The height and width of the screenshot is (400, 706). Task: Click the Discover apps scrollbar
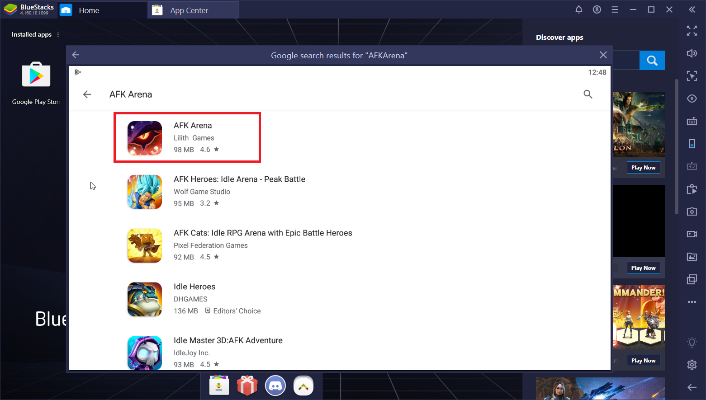677,147
